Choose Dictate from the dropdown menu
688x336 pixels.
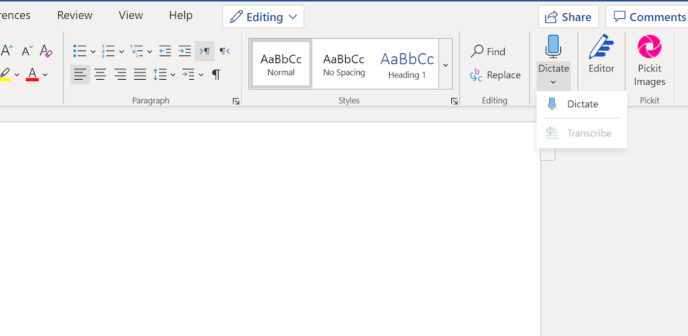582,104
